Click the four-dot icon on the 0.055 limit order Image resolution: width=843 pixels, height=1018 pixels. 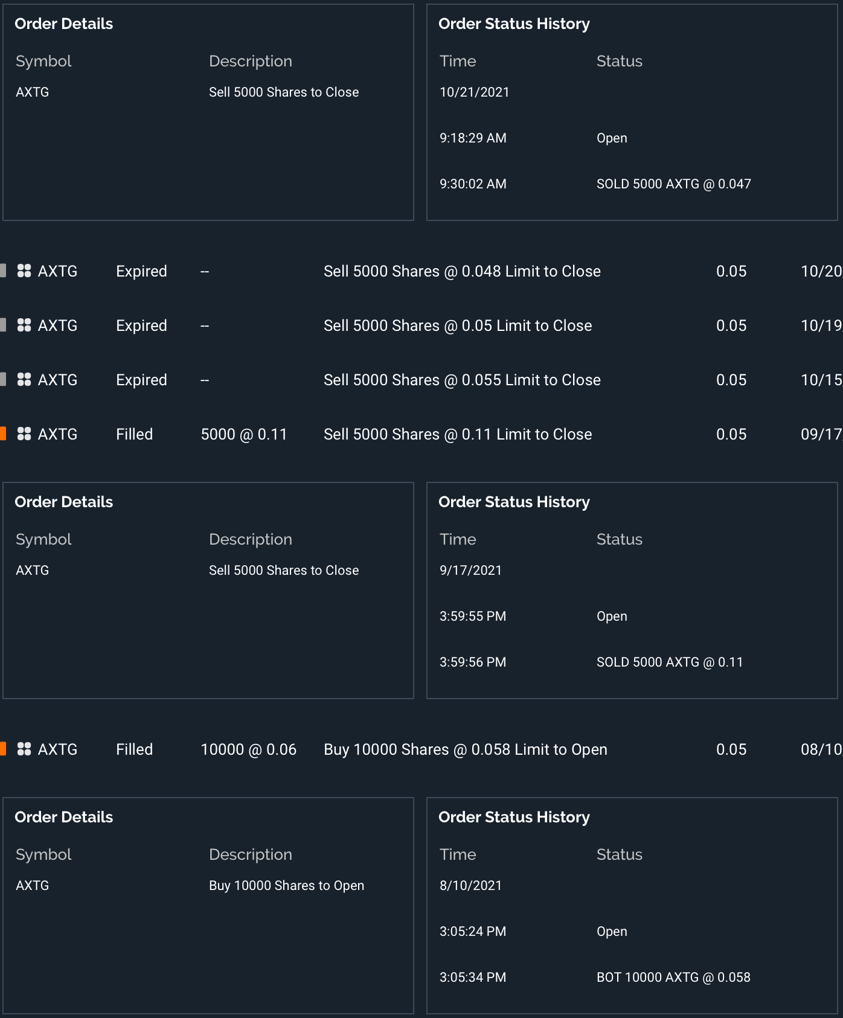(24, 380)
